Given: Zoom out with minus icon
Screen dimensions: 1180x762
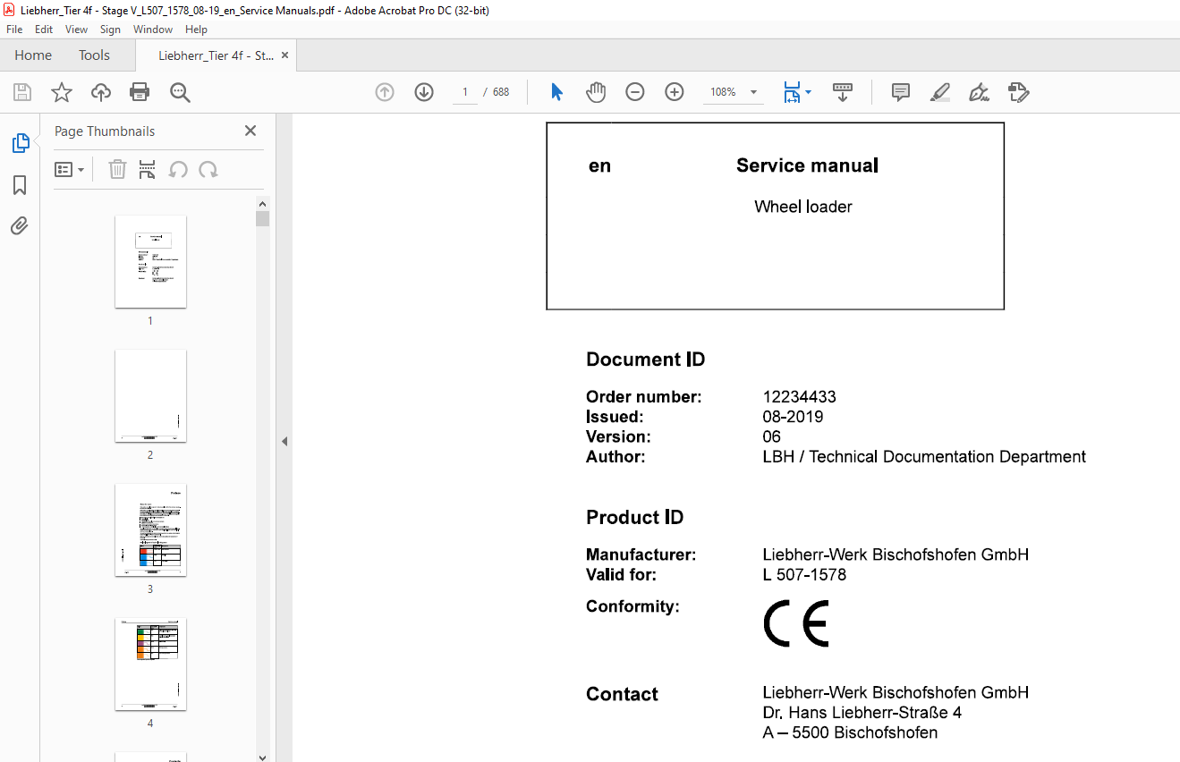Looking at the screenshot, I should point(635,92).
